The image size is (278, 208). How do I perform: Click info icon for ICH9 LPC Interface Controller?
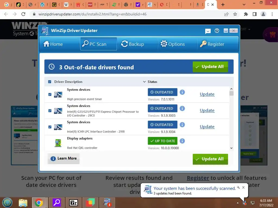(182, 125)
